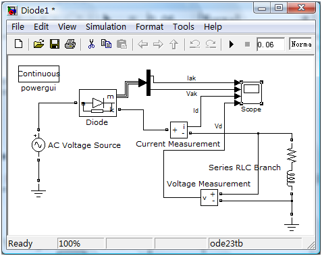Create a new model with New icon
The image size is (322, 256).
coord(18,44)
